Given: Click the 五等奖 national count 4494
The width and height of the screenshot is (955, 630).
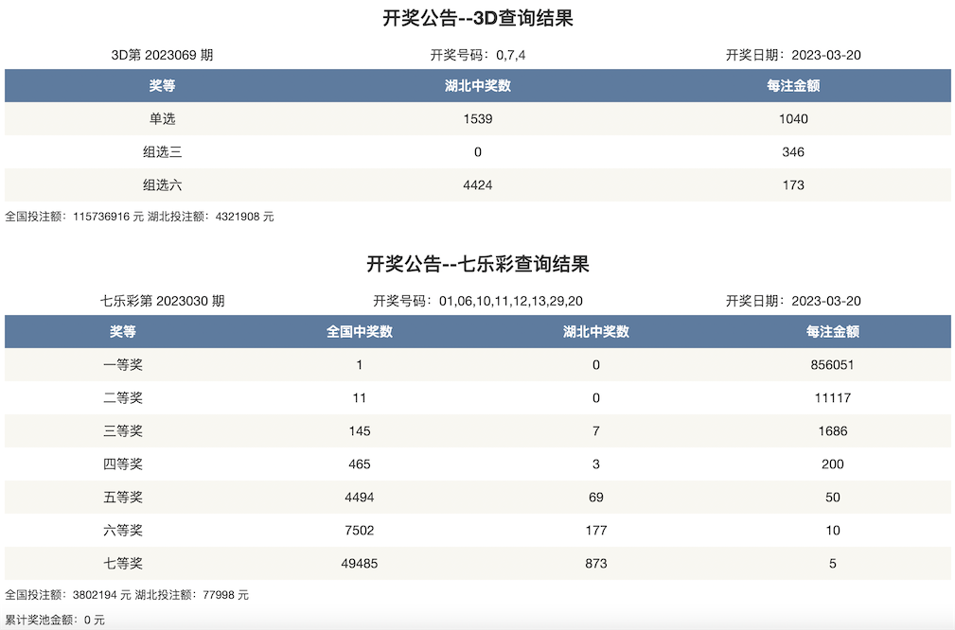Looking at the screenshot, I should click(360, 498).
